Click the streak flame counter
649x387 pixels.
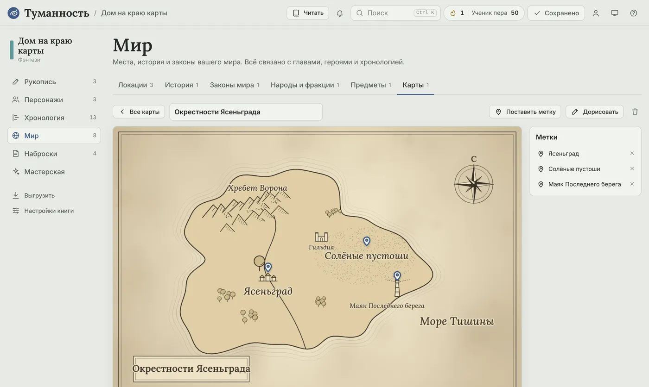[457, 13]
